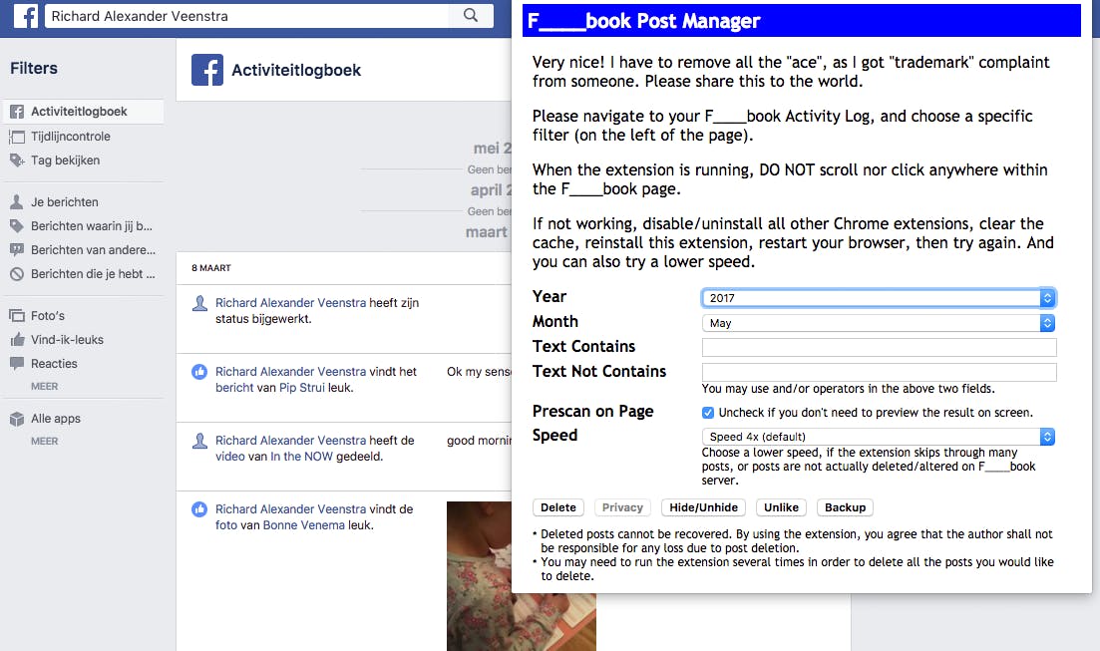Click like icon beside Bonne Venema entry
The image size is (1100, 651).
[x=199, y=509]
